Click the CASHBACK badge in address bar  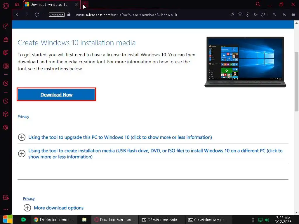click(56, 15)
